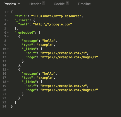The width and height of the screenshot is (121, 117).
Task: Switch to the Cookie tab
Action: [59, 4]
